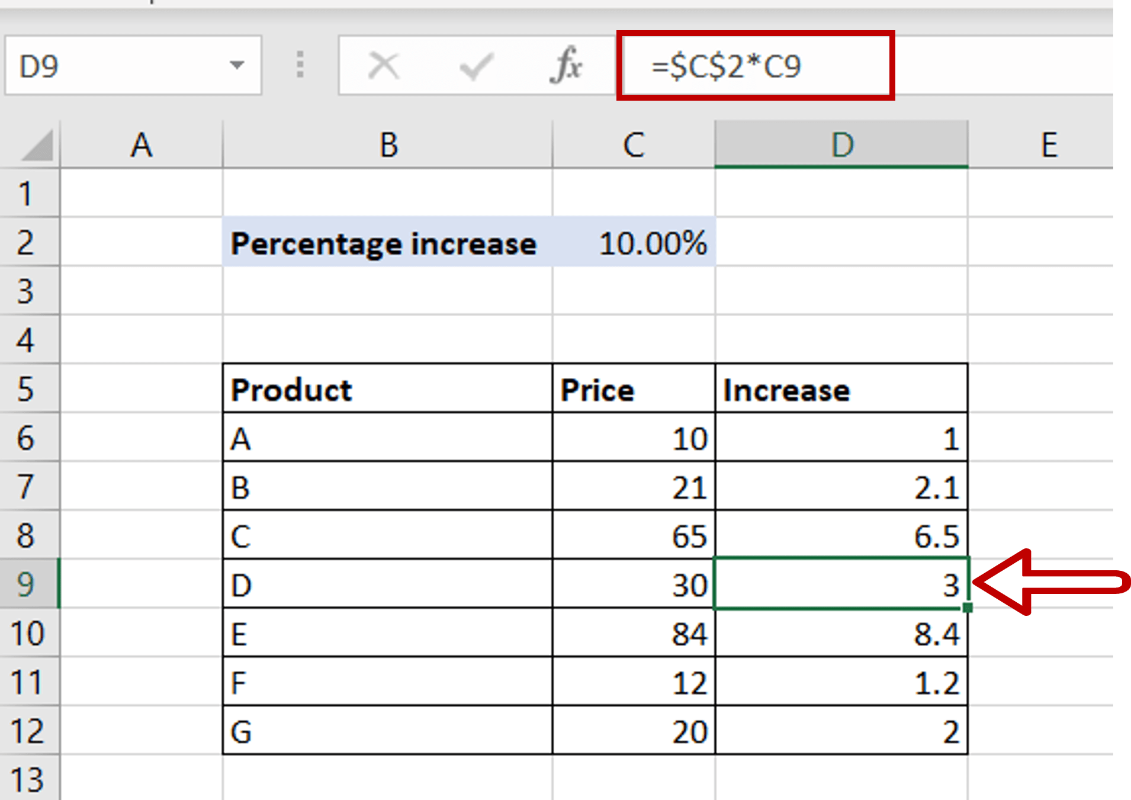Viewport: 1131px width, 800px height.
Task: Select column header D
Action: coord(841,144)
